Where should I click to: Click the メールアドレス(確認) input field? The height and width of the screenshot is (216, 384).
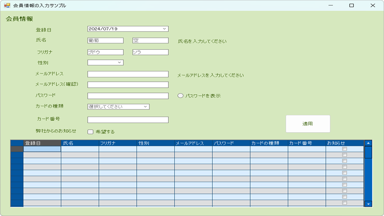coord(128,85)
